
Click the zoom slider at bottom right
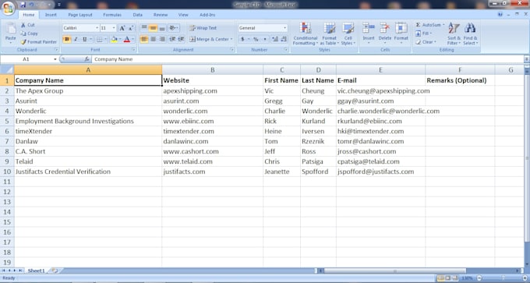click(503, 278)
